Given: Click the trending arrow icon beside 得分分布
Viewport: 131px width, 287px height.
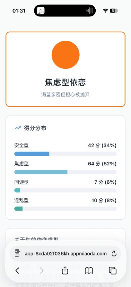Looking at the screenshot, I should pyautogui.click(x=18, y=128).
